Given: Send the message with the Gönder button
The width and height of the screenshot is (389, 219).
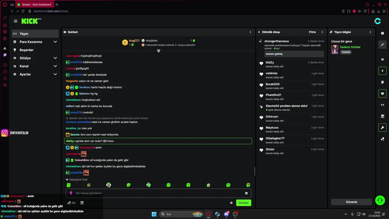Looking at the screenshot, I should click(244, 203).
